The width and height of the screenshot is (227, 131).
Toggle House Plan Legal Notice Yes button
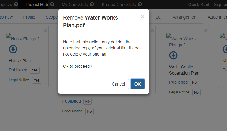point(37,80)
